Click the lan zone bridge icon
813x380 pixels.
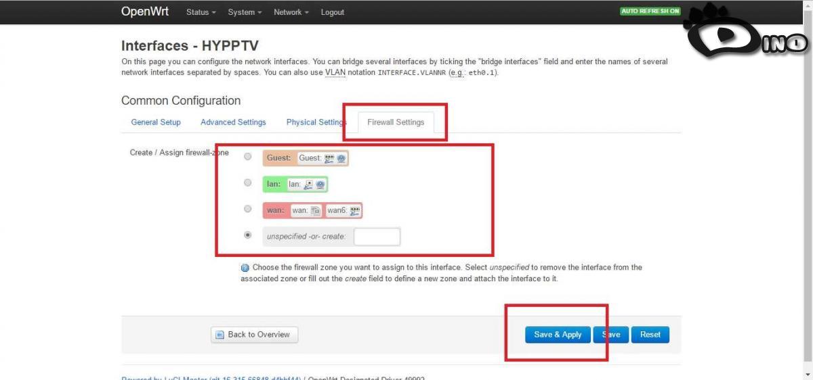pyautogui.click(x=308, y=184)
